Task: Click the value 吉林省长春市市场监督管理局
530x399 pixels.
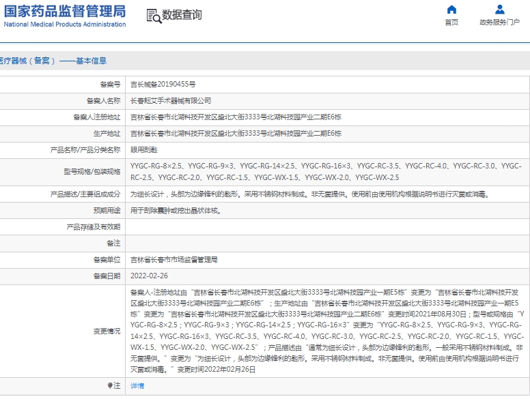Action: [173, 260]
